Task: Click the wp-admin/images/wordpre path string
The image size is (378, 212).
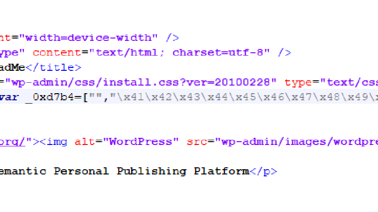Action: click(296, 142)
